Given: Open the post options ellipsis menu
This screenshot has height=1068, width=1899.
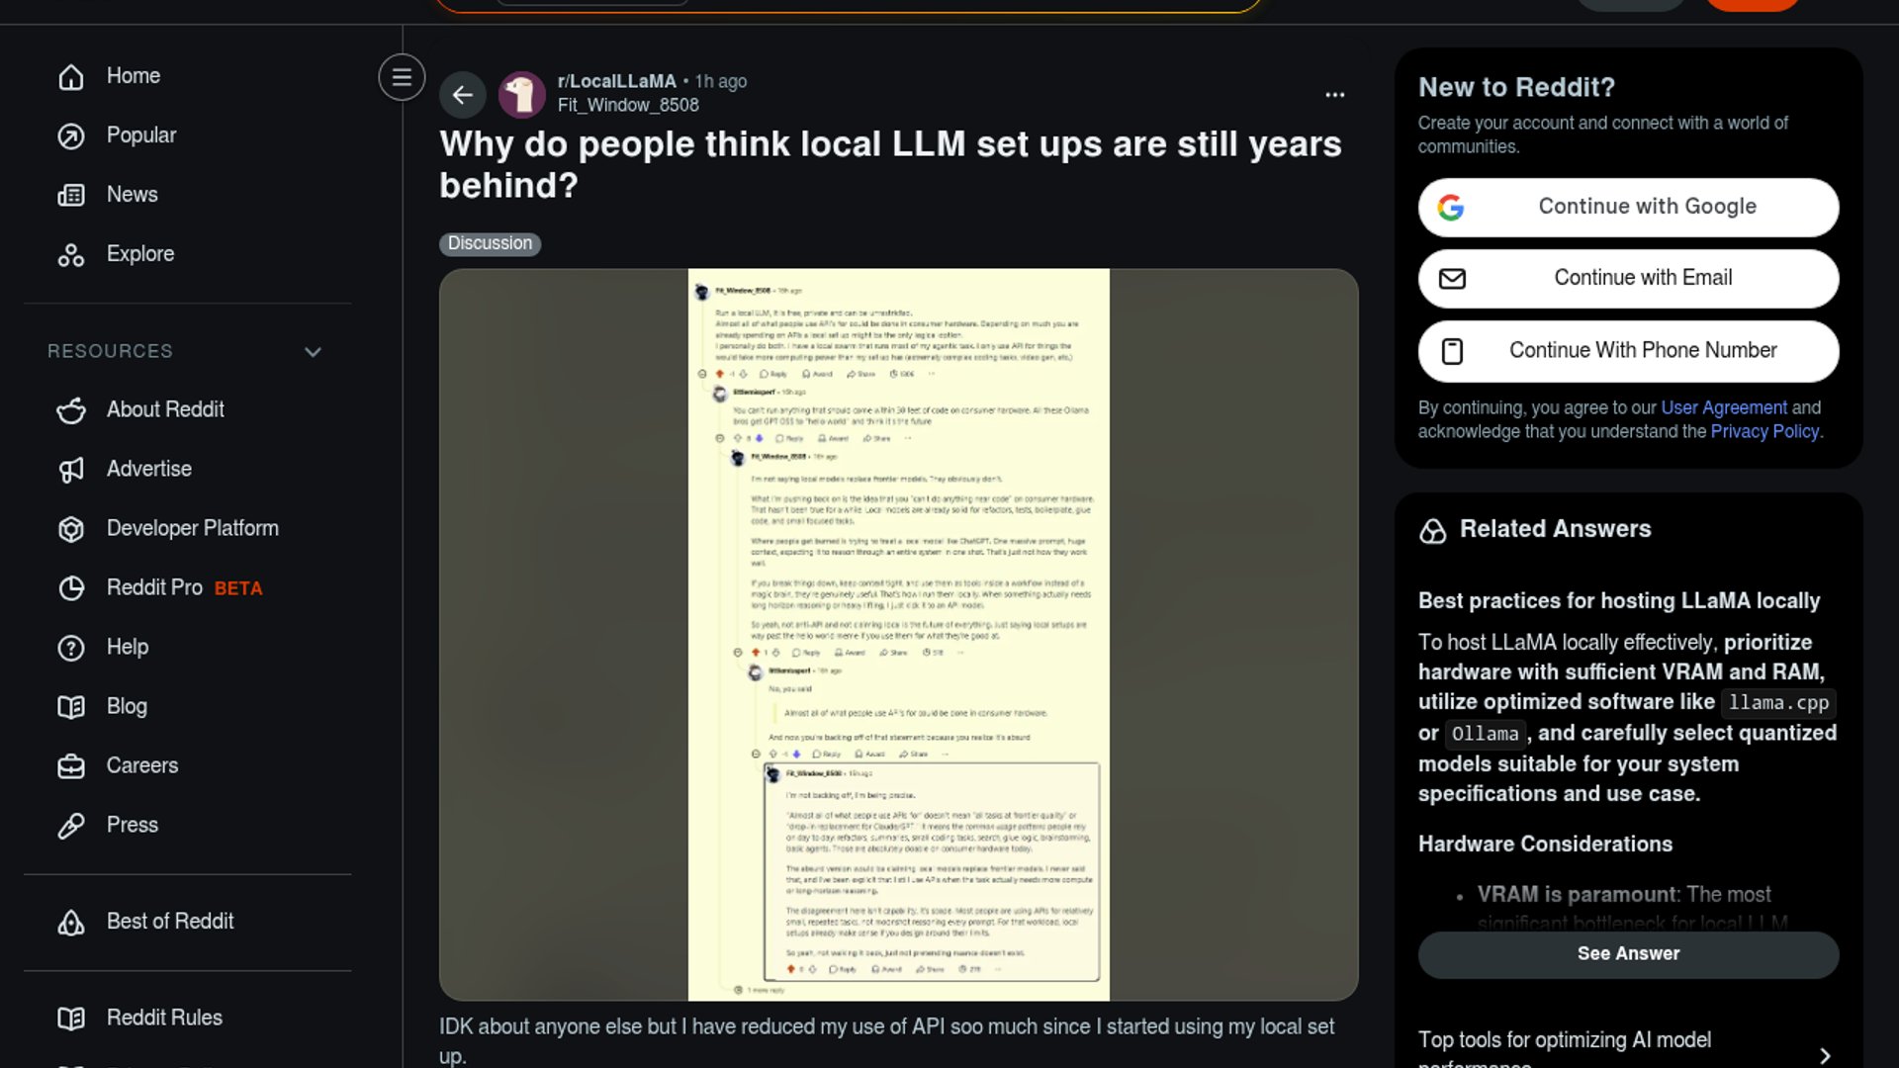Looking at the screenshot, I should click(1334, 95).
